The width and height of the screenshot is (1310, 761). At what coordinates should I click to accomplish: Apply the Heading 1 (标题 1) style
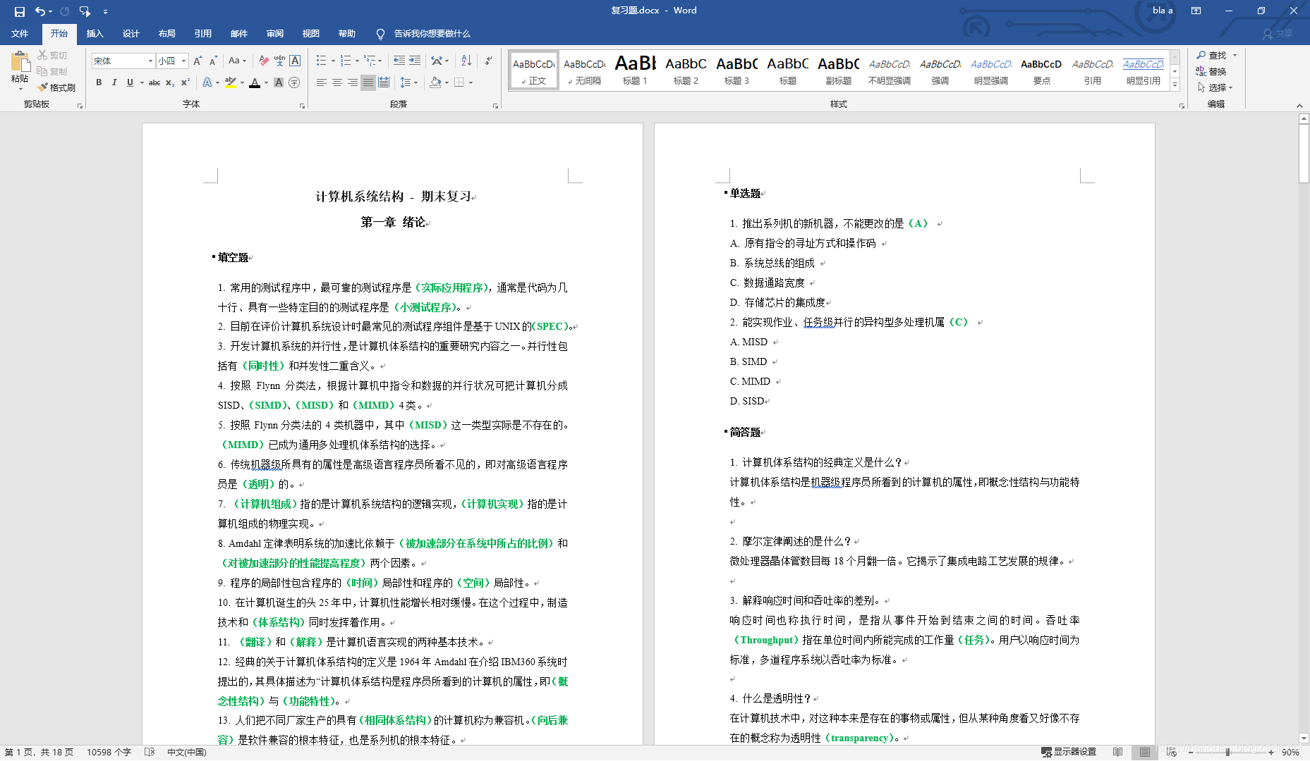pyautogui.click(x=635, y=70)
